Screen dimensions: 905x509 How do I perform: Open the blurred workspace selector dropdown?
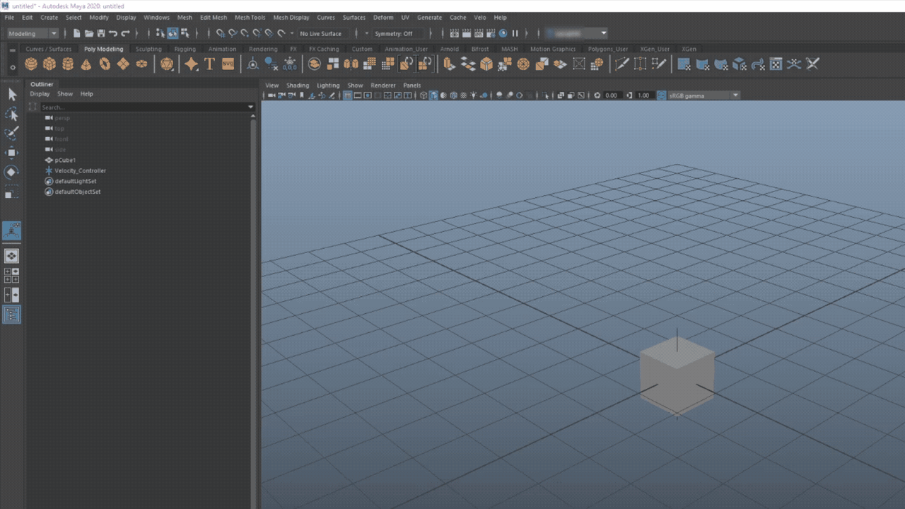576,33
